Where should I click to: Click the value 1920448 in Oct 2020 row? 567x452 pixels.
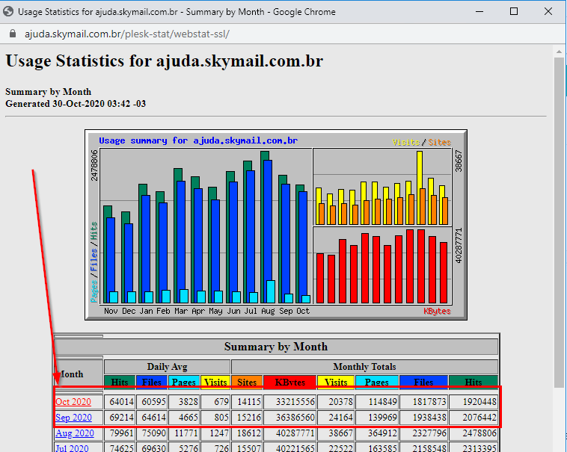coord(479,402)
